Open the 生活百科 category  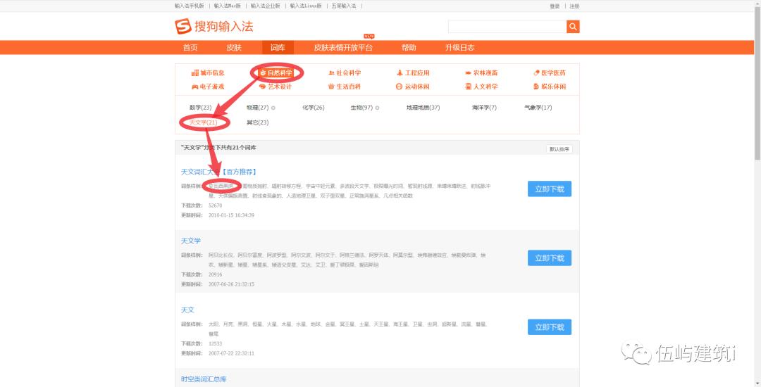click(x=345, y=87)
